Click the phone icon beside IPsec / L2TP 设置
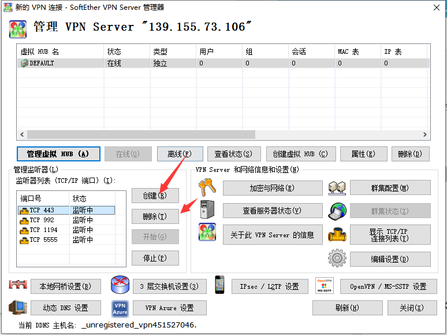This screenshot has height=335, width=447. [x=219, y=285]
